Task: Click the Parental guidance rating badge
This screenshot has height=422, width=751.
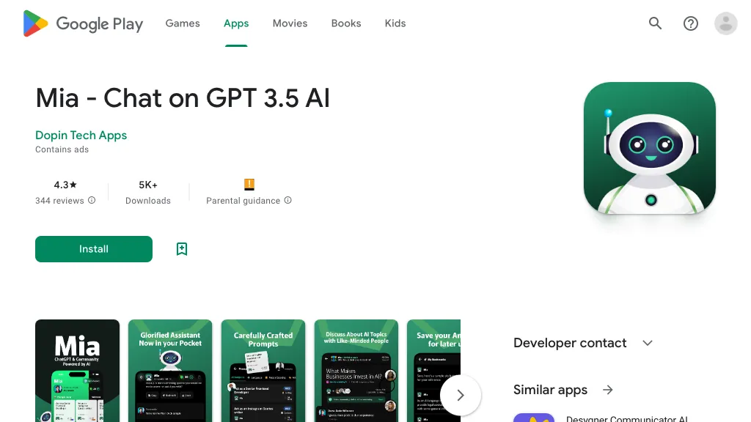Action: coord(249,185)
